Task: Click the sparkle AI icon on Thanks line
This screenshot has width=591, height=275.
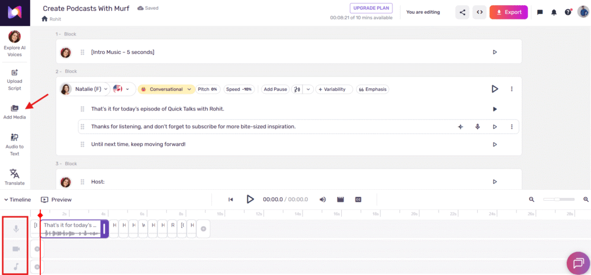Action: (460, 127)
